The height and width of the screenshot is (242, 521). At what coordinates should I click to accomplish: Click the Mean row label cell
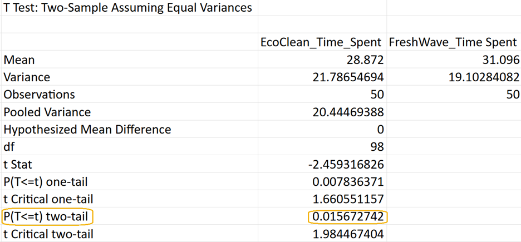pos(19,60)
